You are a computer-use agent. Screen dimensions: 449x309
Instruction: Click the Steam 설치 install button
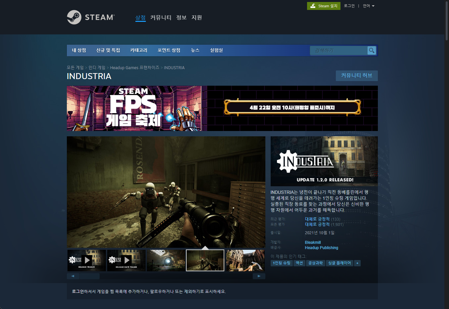[x=324, y=6]
